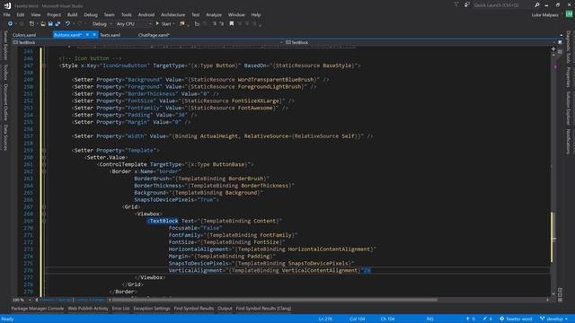The image size is (575, 323).
Task: Open the Test menu
Action: [196, 14]
